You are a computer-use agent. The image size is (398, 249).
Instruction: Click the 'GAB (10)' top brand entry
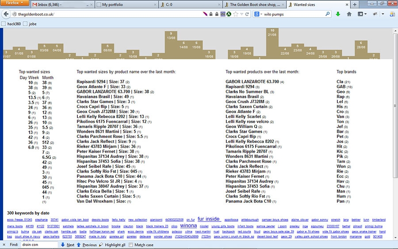pyautogui.click(x=344, y=87)
